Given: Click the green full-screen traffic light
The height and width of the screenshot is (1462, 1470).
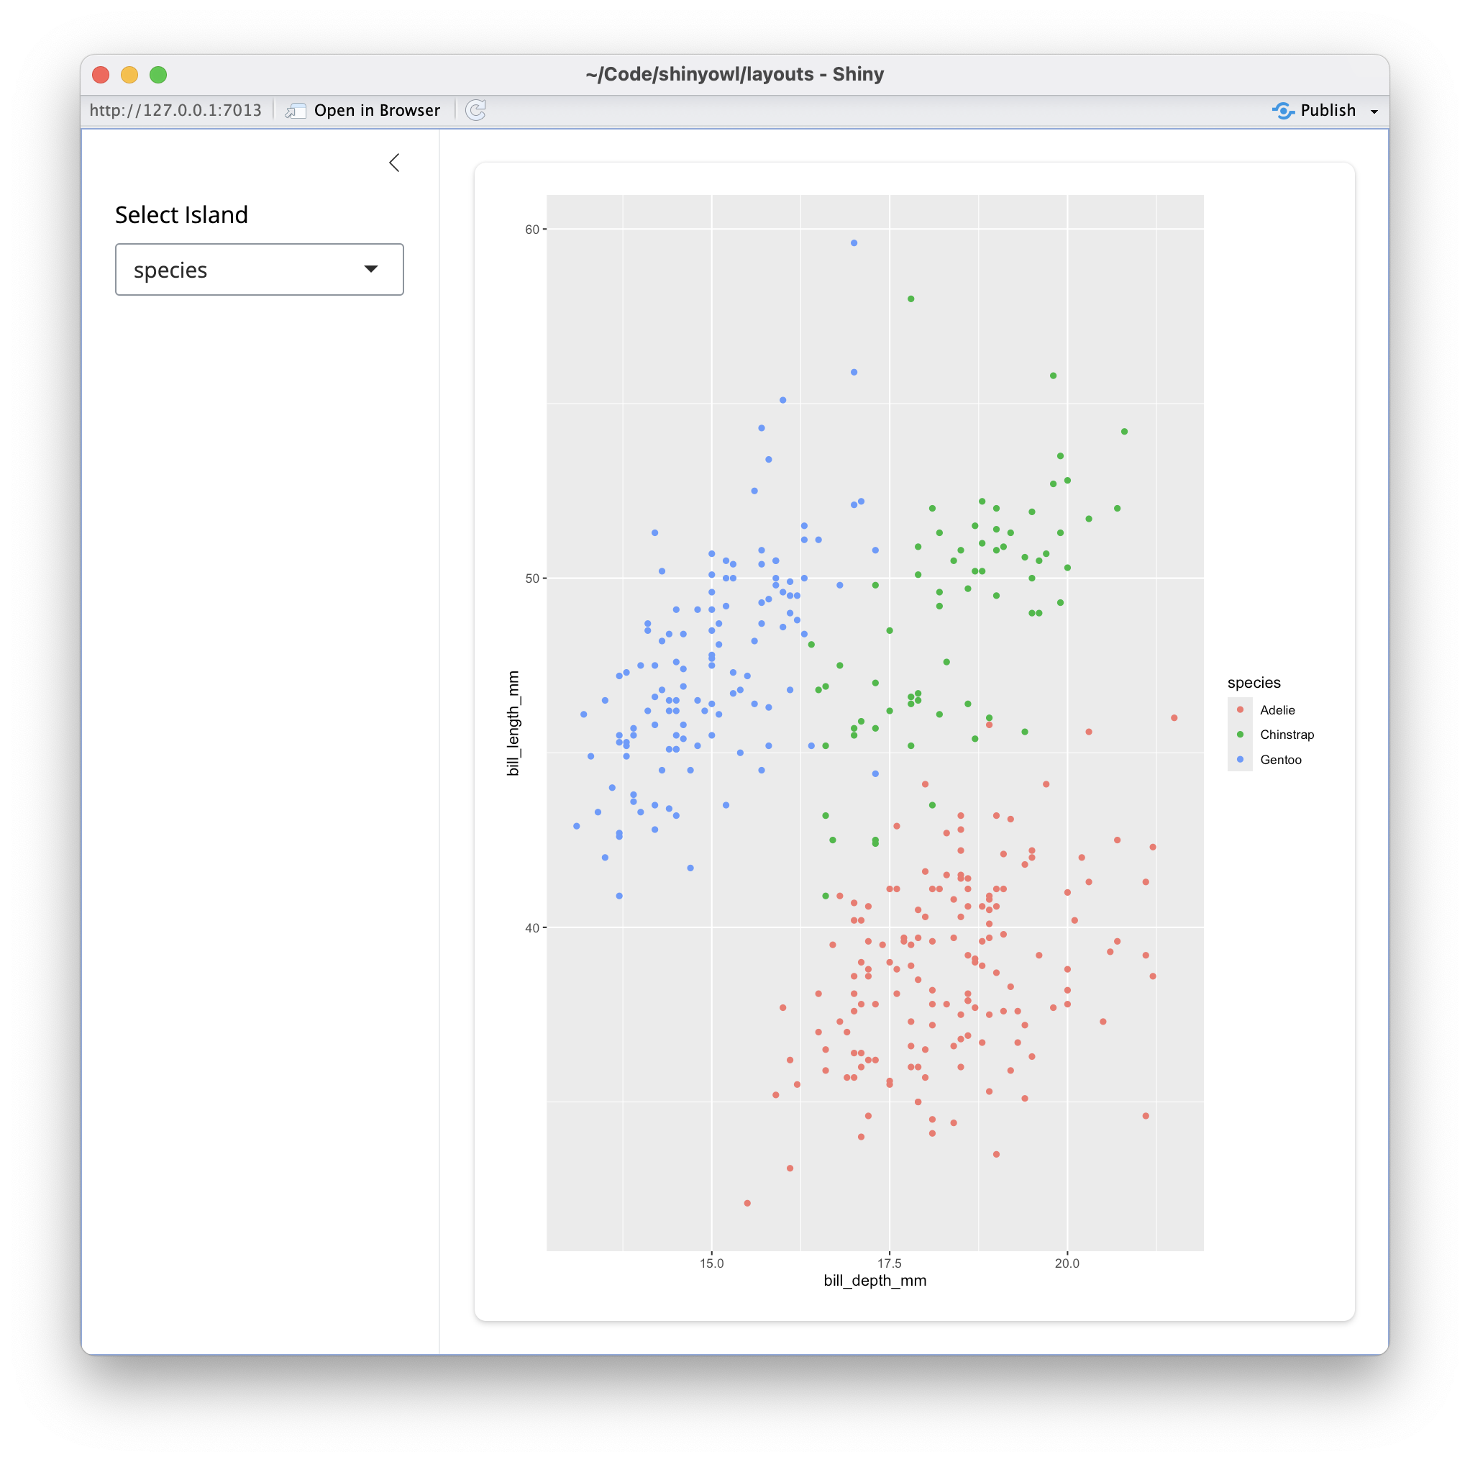Looking at the screenshot, I should coord(157,75).
